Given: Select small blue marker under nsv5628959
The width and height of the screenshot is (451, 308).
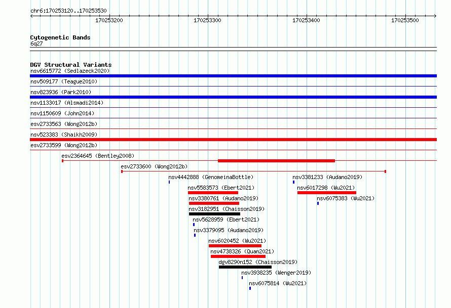Looking at the screenshot, I should tap(194, 225).
